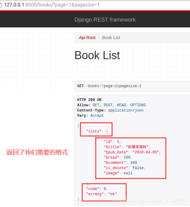Click the "image": null line
Image resolution: width=190 pixels, height=207 pixels.
pyautogui.click(x=118, y=173)
